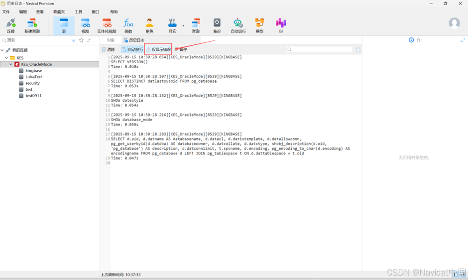This screenshot has height=280, width=468.
Task: Click the log line Time: 0.047s
Action: (x=124, y=158)
